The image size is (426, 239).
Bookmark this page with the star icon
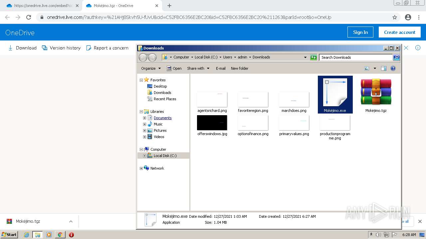[x=395, y=17]
